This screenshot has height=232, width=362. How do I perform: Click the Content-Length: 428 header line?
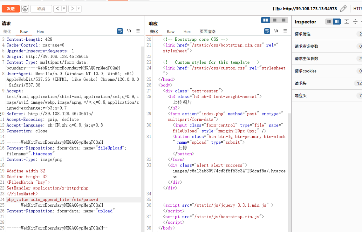[29, 39]
